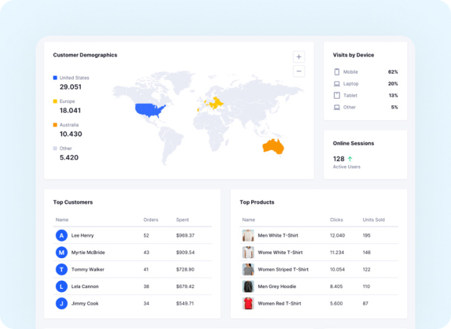Click the yellow Europe legend swatch
This screenshot has height=329, width=451.
(x=55, y=101)
